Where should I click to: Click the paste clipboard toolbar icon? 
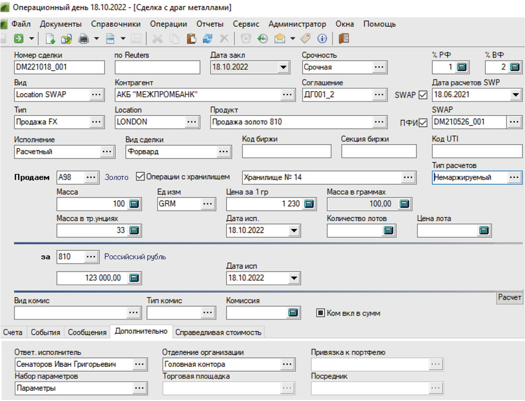[192, 39]
